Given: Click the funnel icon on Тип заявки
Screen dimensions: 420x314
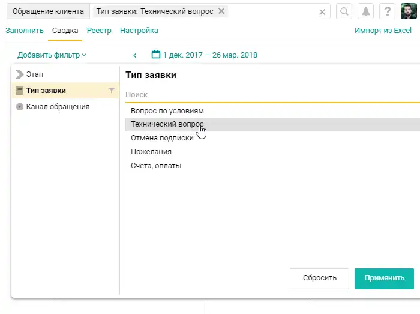Looking at the screenshot, I should (x=112, y=91).
